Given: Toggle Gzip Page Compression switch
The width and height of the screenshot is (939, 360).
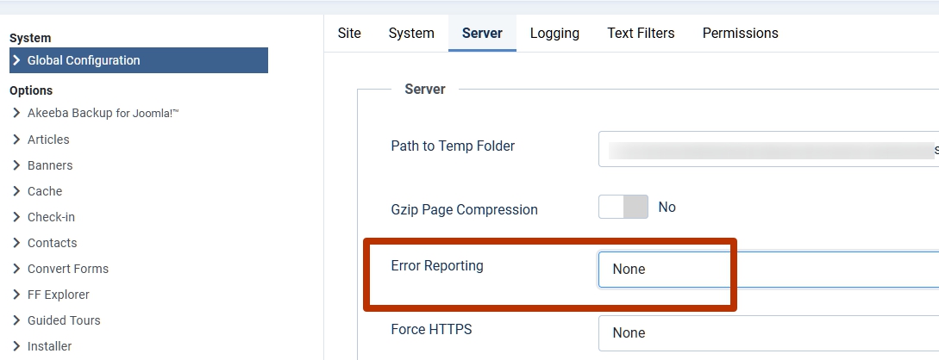Looking at the screenshot, I should coord(623,207).
